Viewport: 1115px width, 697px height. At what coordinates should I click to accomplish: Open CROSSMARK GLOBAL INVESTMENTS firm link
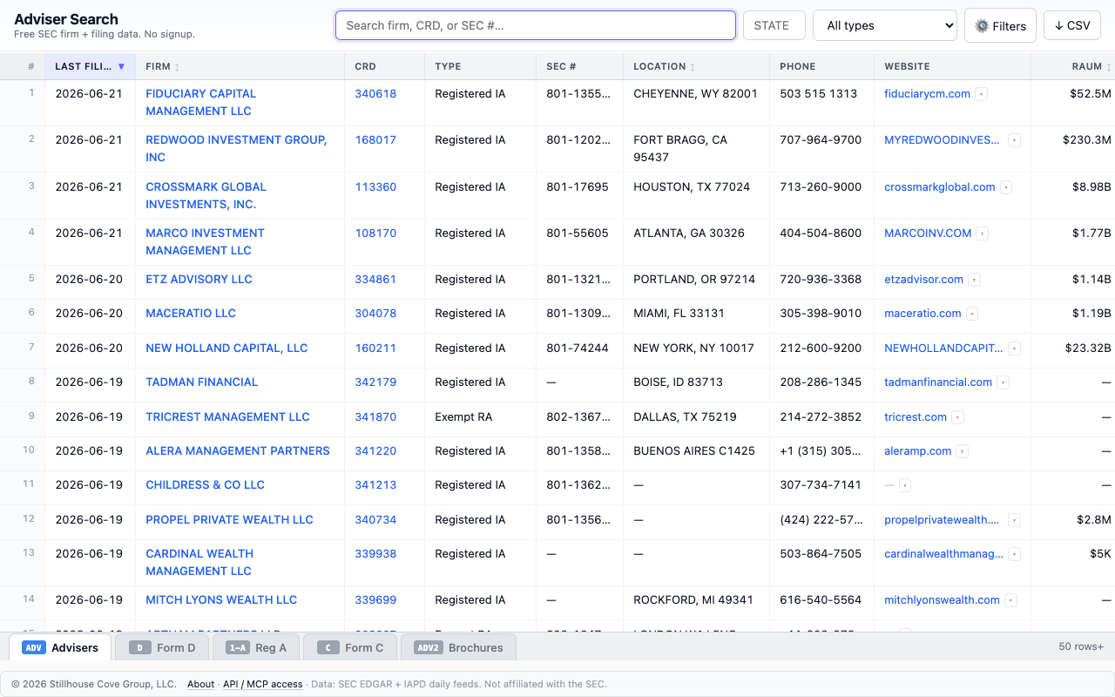point(206,195)
